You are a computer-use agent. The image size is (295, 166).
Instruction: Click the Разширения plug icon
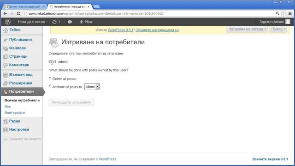click(6, 83)
